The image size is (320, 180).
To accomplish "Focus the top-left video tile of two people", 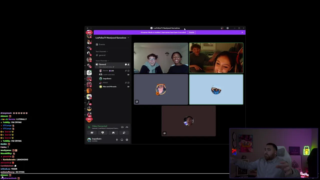I will click(161, 58).
